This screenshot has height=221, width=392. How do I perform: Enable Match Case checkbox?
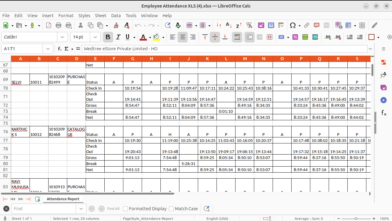(x=171, y=209)
